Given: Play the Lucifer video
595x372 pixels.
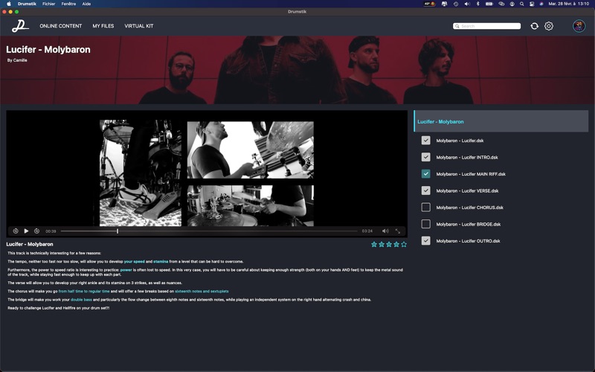Looking at the screenshot, I should [26, 231].
